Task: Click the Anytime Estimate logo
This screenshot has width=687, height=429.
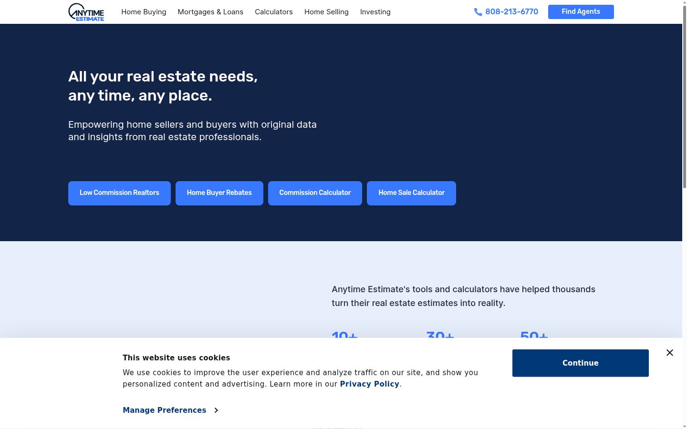Action: (86, 12)
